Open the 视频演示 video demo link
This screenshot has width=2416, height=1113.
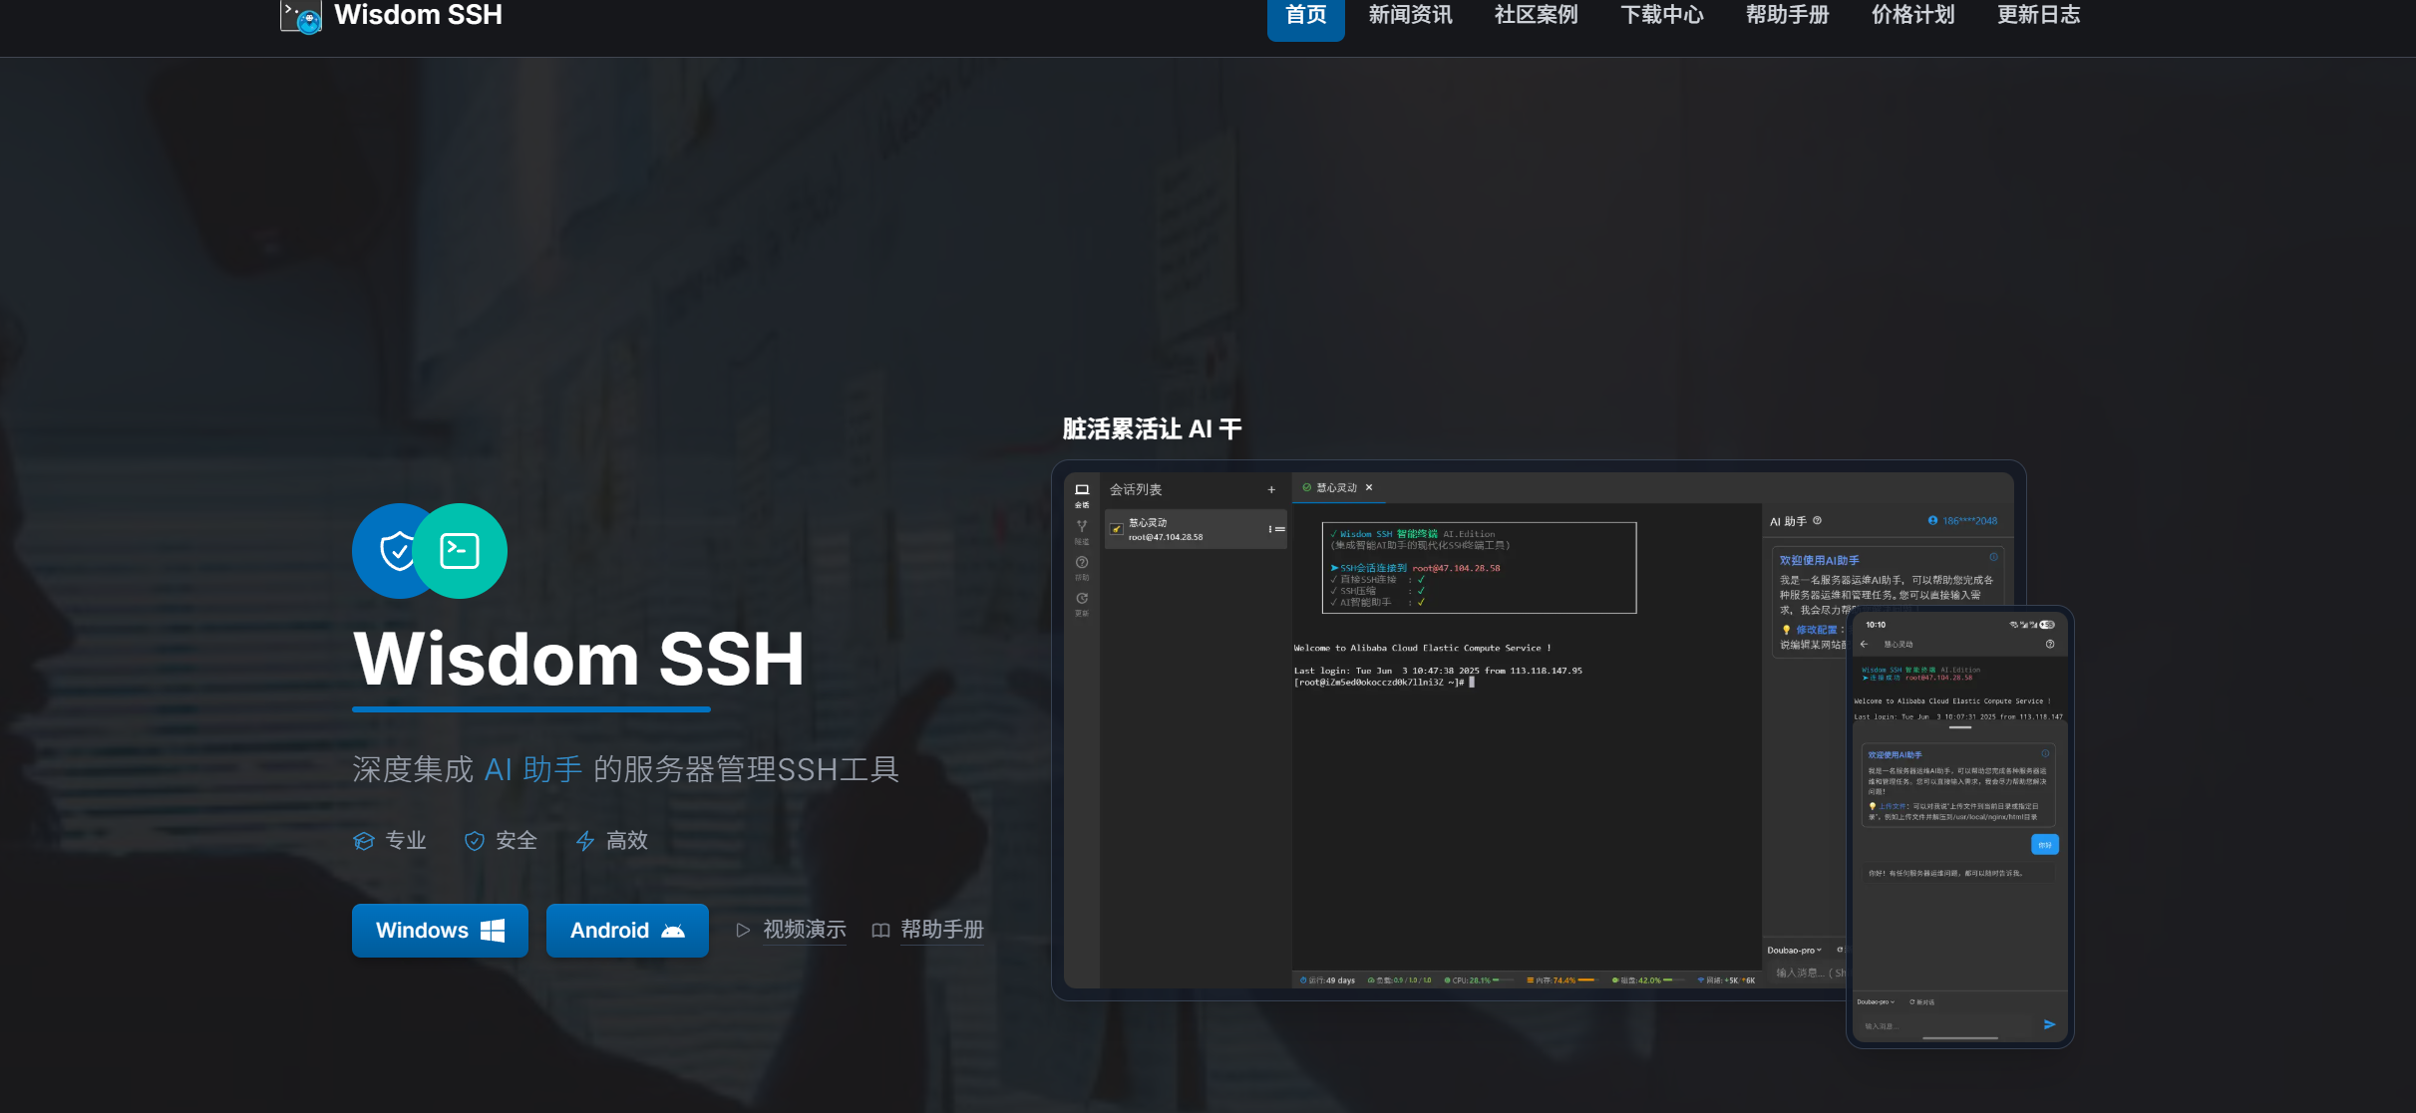coord(804,930)
